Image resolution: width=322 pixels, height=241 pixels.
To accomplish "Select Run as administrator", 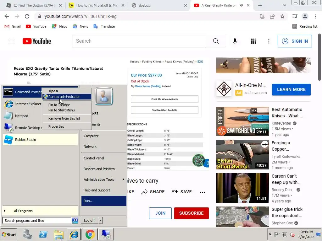I will (67, 97).
